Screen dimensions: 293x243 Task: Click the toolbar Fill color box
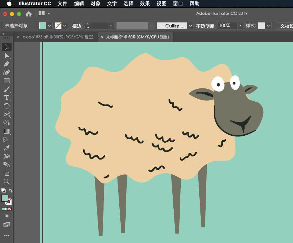pos(5,198)
